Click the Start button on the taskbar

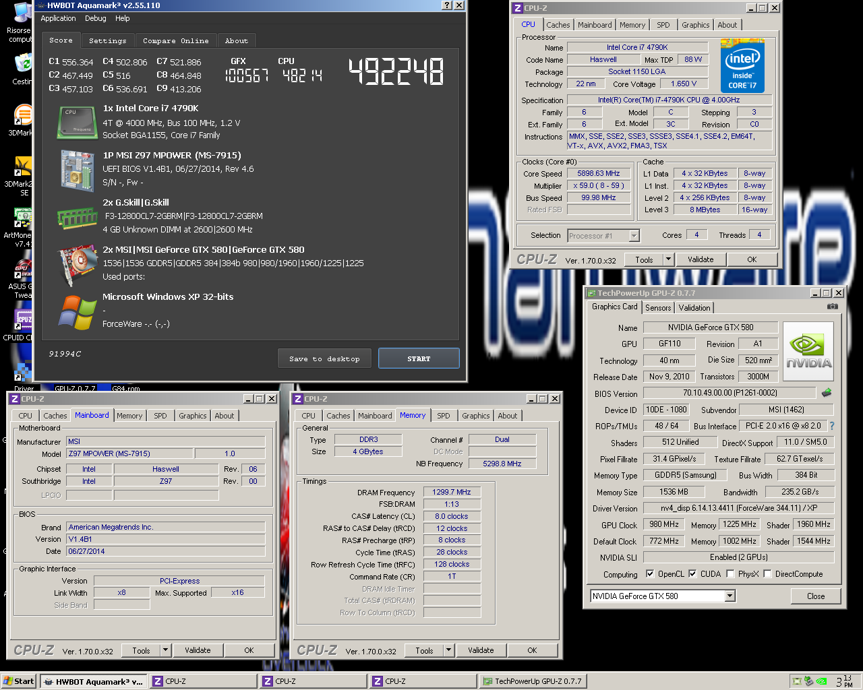click(x=19, y=681)
